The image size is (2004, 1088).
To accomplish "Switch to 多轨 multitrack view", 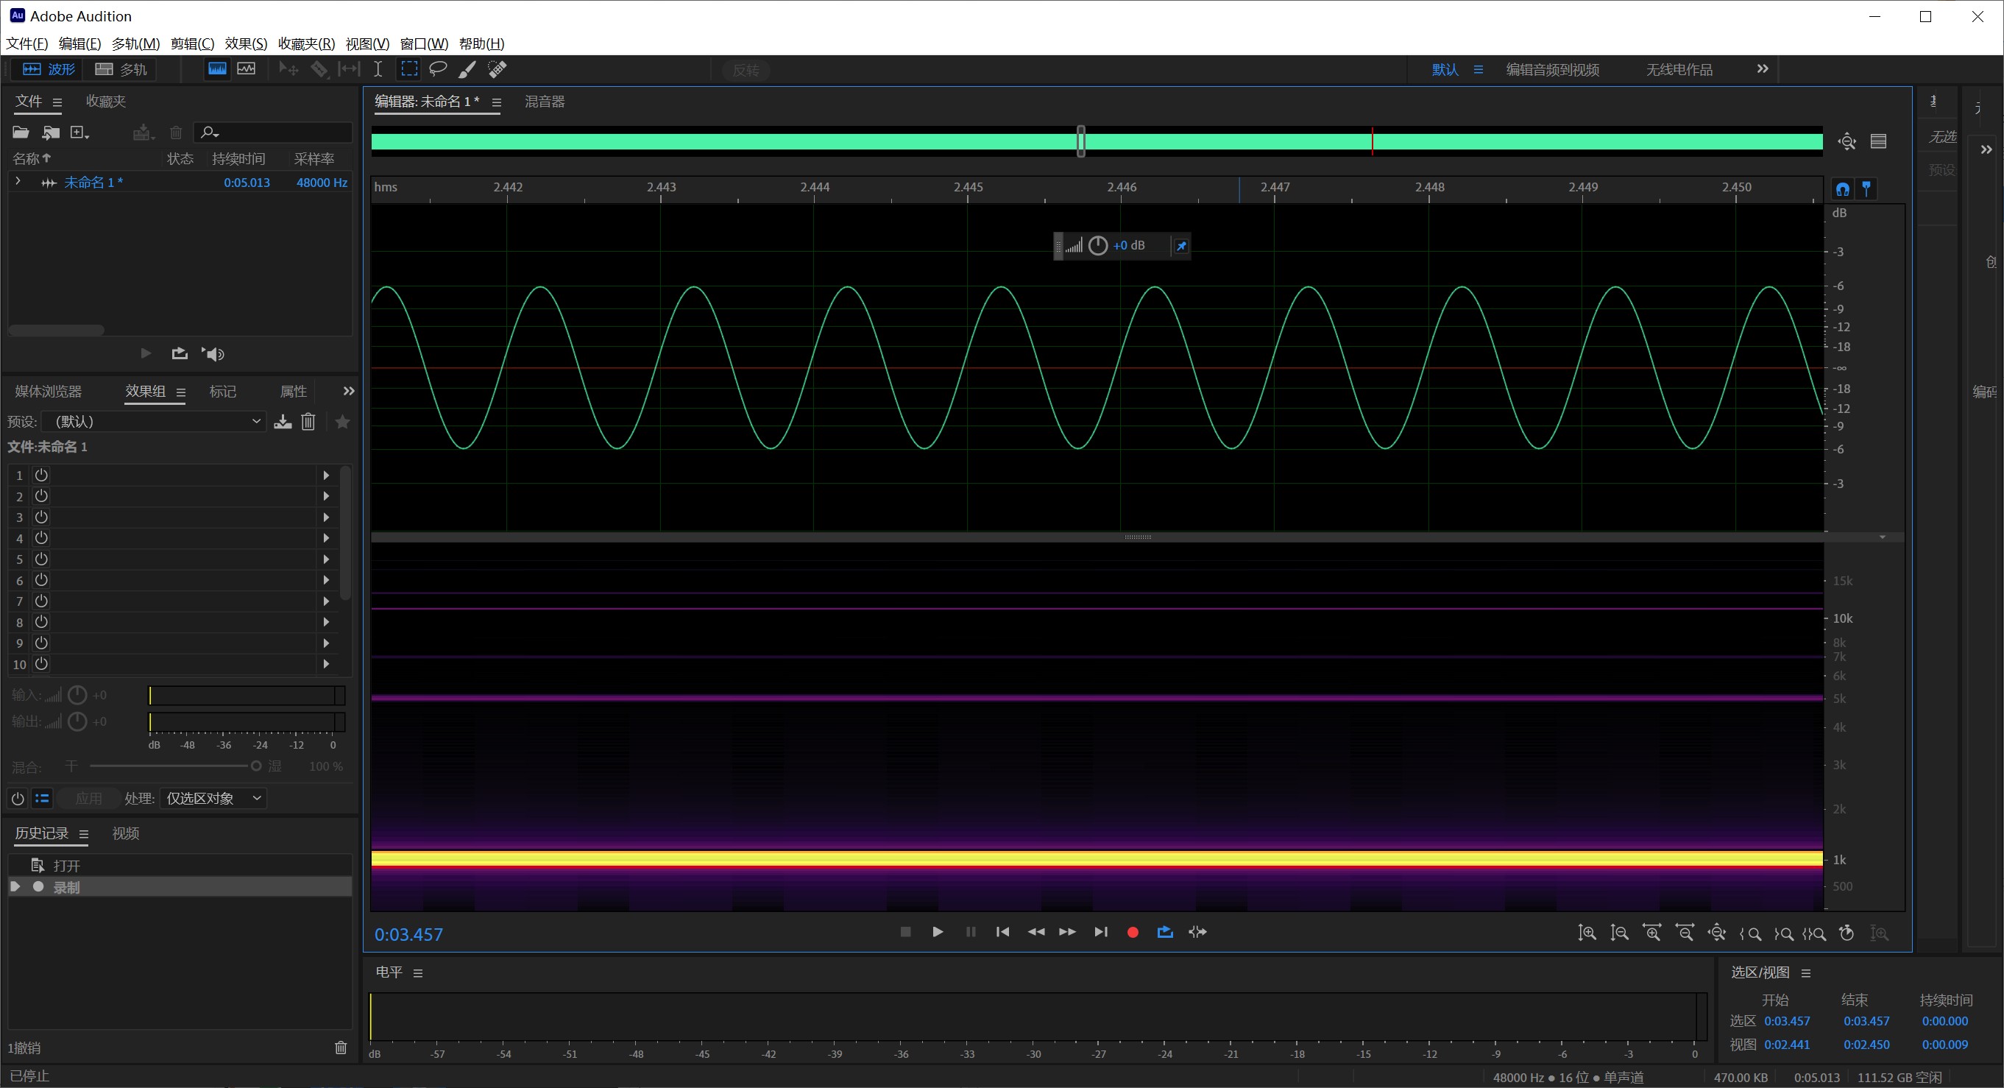I will (121, 69).
